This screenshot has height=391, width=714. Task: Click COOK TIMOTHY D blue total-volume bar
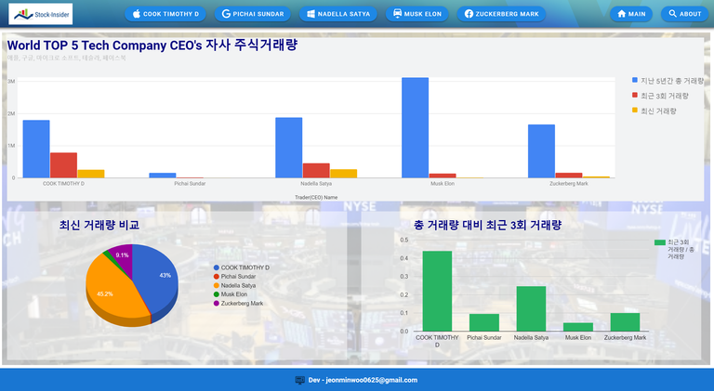tap(36, 150)
